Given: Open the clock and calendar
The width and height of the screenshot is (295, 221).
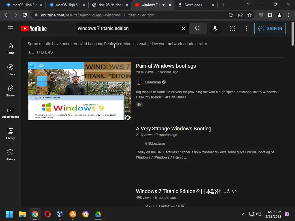Looking at the screenshot, I should 273,214.
